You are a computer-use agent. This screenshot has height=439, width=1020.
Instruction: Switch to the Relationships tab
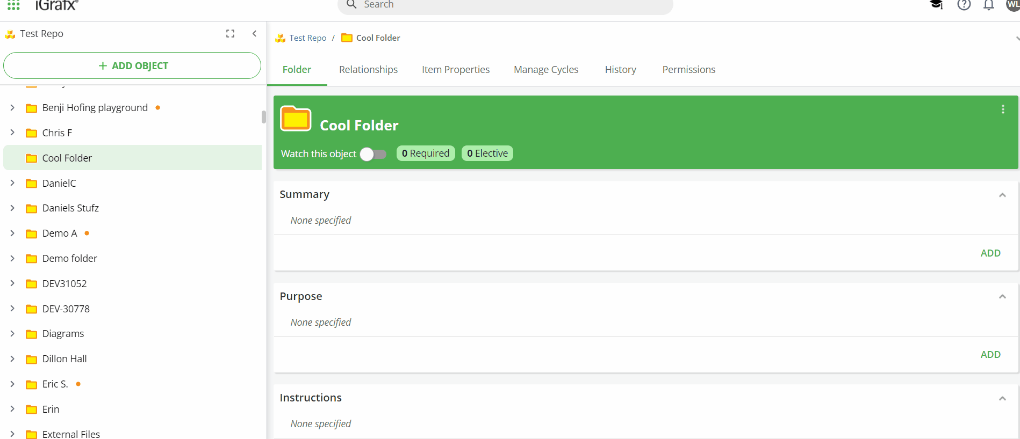tap(368, 70)
